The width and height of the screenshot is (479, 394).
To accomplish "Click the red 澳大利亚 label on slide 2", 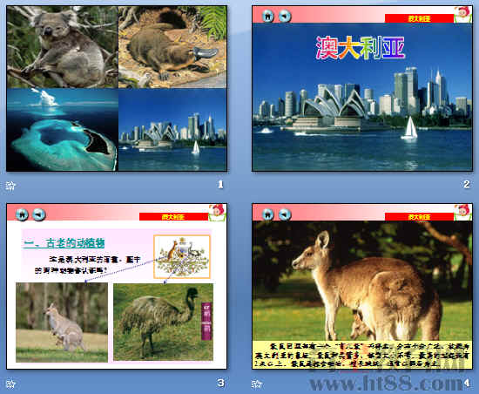I will pyautogui.click(x=419, y=18).
